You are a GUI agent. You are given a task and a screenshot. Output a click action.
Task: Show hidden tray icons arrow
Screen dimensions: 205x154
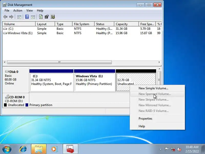coord(160,149)
